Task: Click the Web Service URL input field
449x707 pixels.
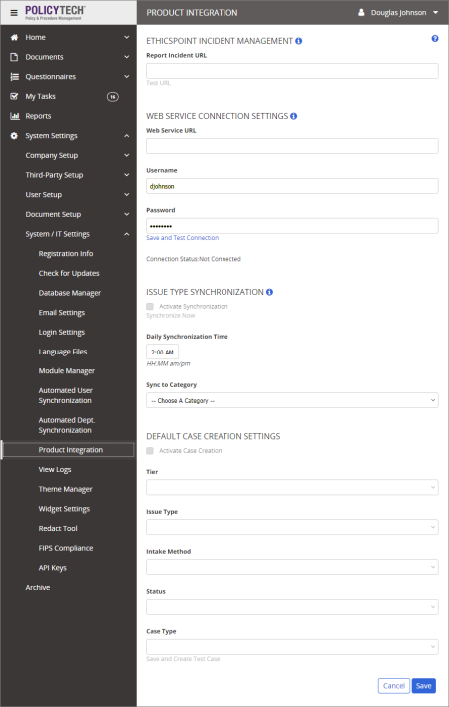Action: [x=291, y=146]
